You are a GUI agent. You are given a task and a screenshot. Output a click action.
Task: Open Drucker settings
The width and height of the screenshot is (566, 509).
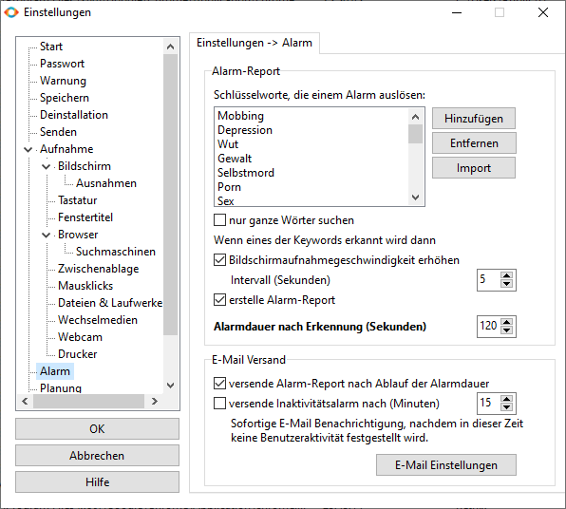[77, 354]
